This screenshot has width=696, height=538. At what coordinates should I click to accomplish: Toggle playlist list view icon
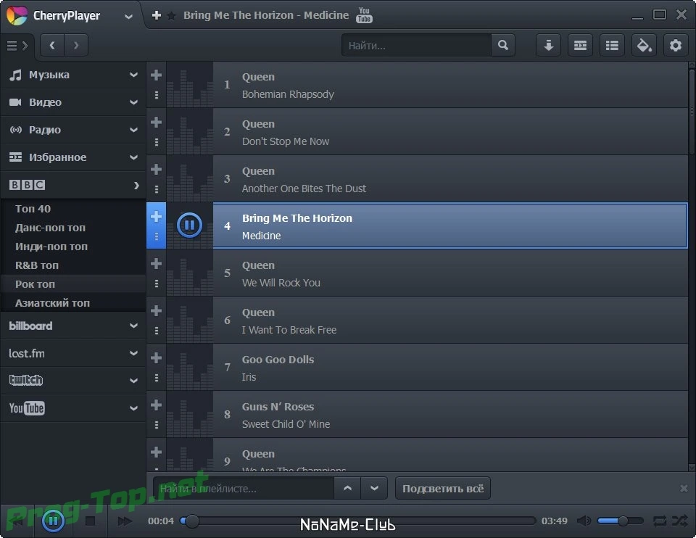tap(612, 45)
